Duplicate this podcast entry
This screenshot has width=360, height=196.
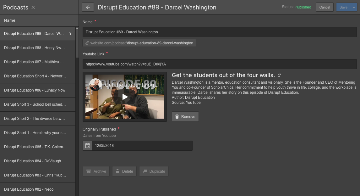(154, 171)
